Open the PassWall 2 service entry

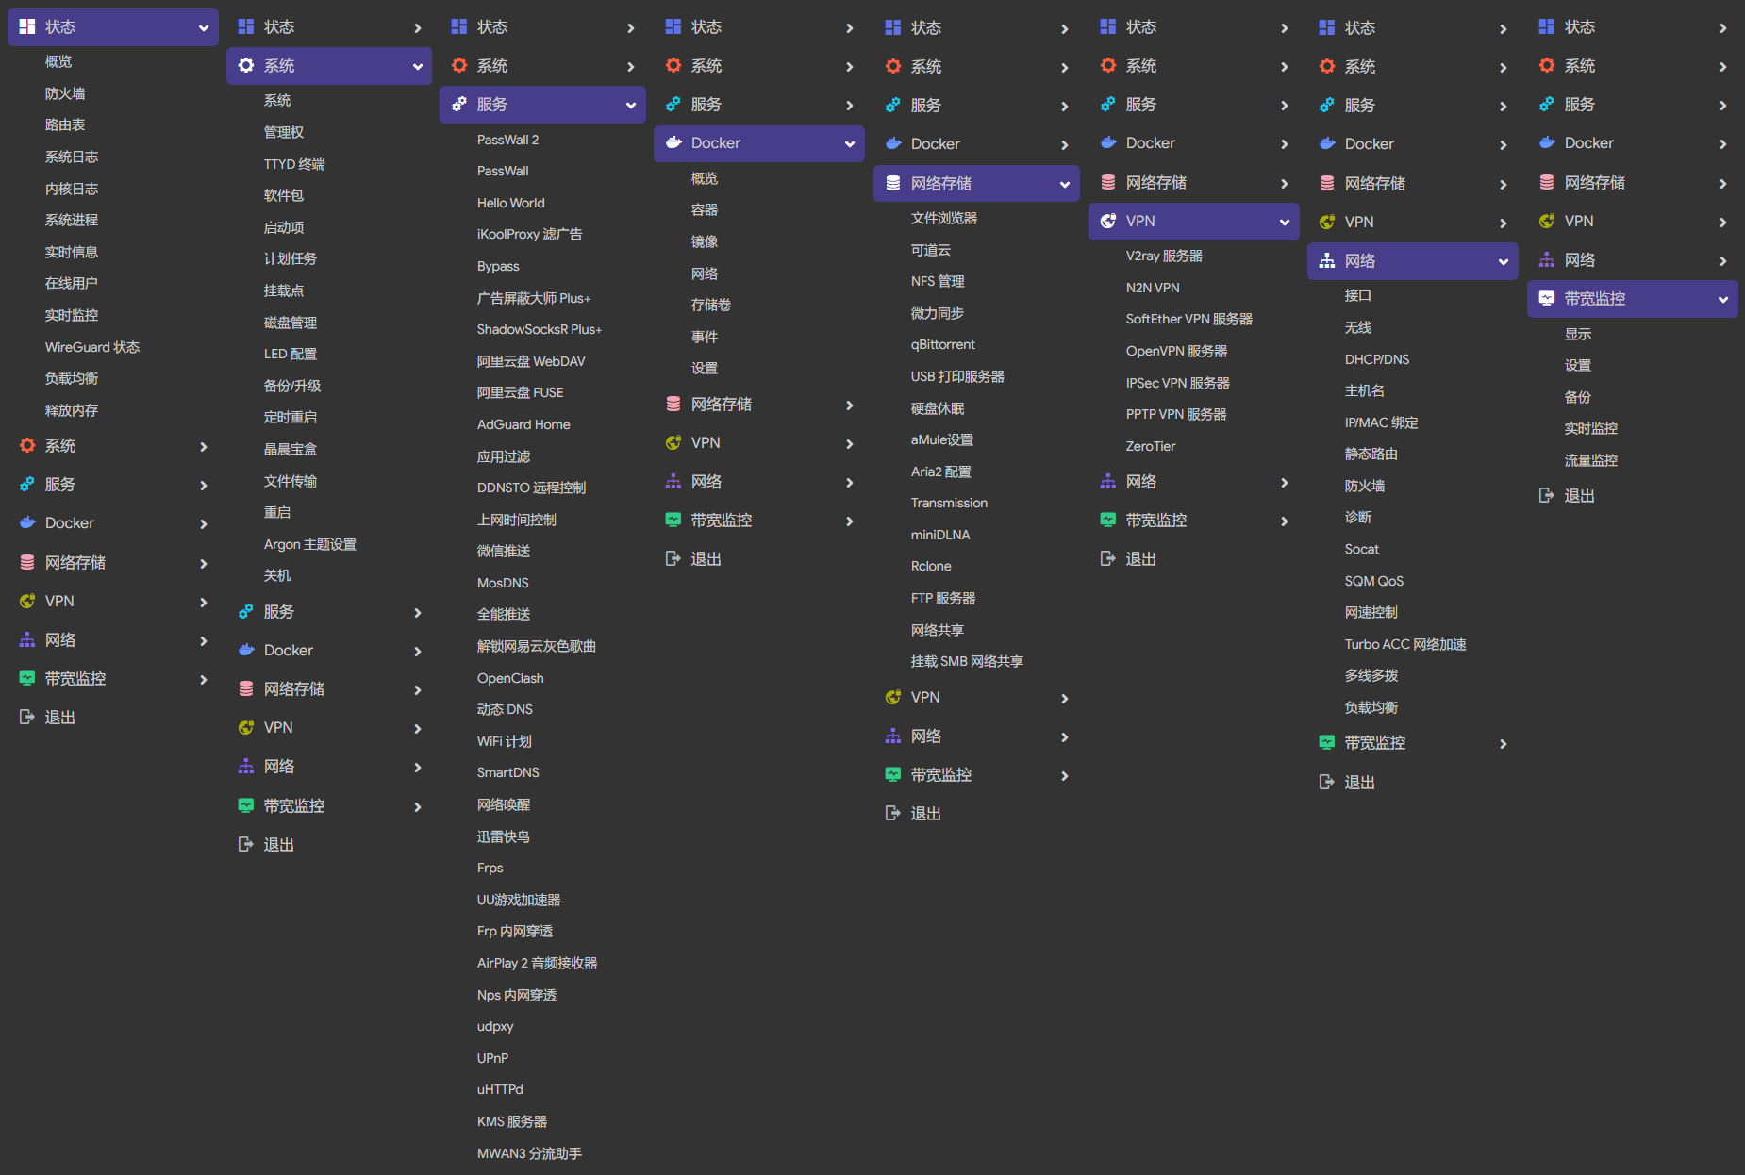coord(507,140)
